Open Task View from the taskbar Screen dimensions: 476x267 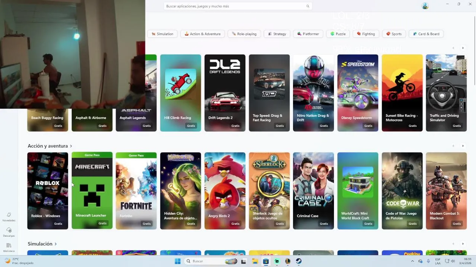[x=244, y=261]
